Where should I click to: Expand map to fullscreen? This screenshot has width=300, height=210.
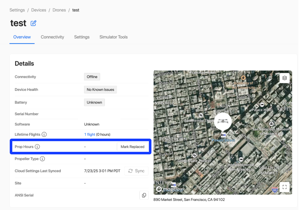tap(284, 187)
